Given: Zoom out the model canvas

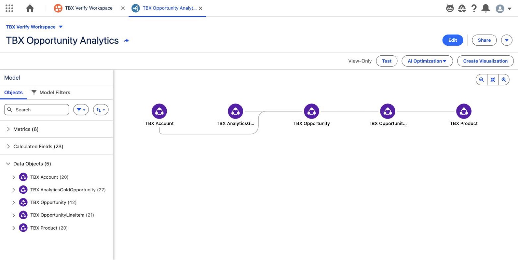Looking at the screenshot, I should click(481, 80).
